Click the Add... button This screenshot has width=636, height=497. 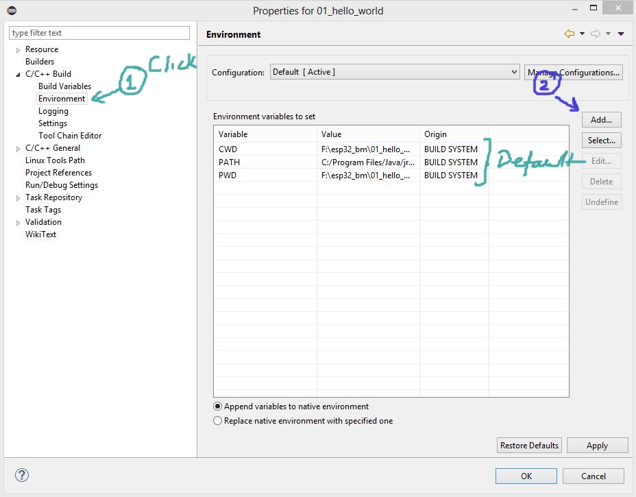coord(601,120)
